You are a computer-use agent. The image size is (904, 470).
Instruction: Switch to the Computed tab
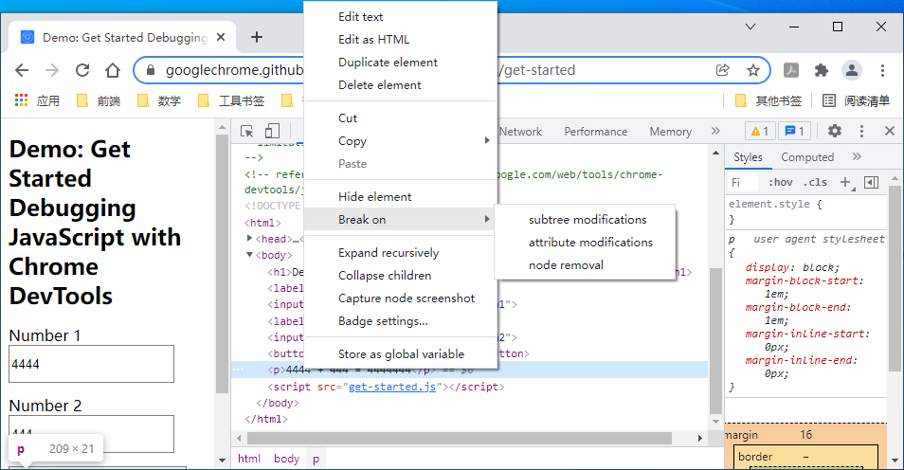click(x=807, y=157)
